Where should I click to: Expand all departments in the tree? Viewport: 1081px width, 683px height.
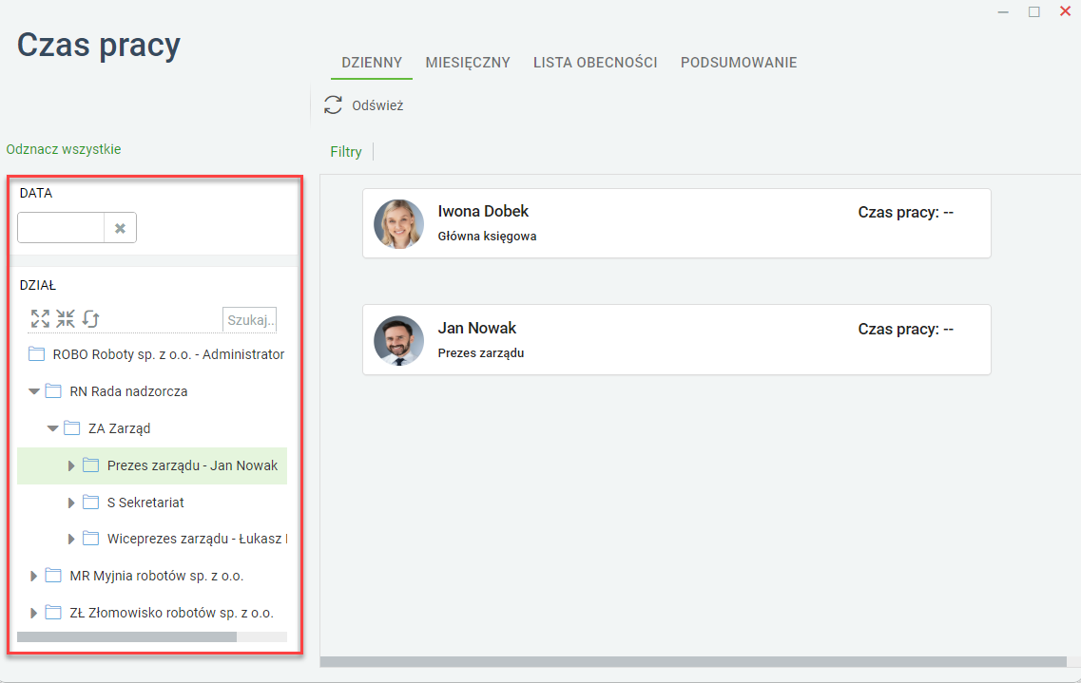40,319
